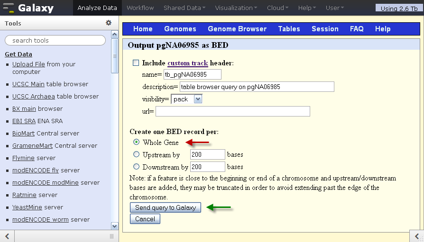Open modENCODE modMine server link

click(46, 183)
